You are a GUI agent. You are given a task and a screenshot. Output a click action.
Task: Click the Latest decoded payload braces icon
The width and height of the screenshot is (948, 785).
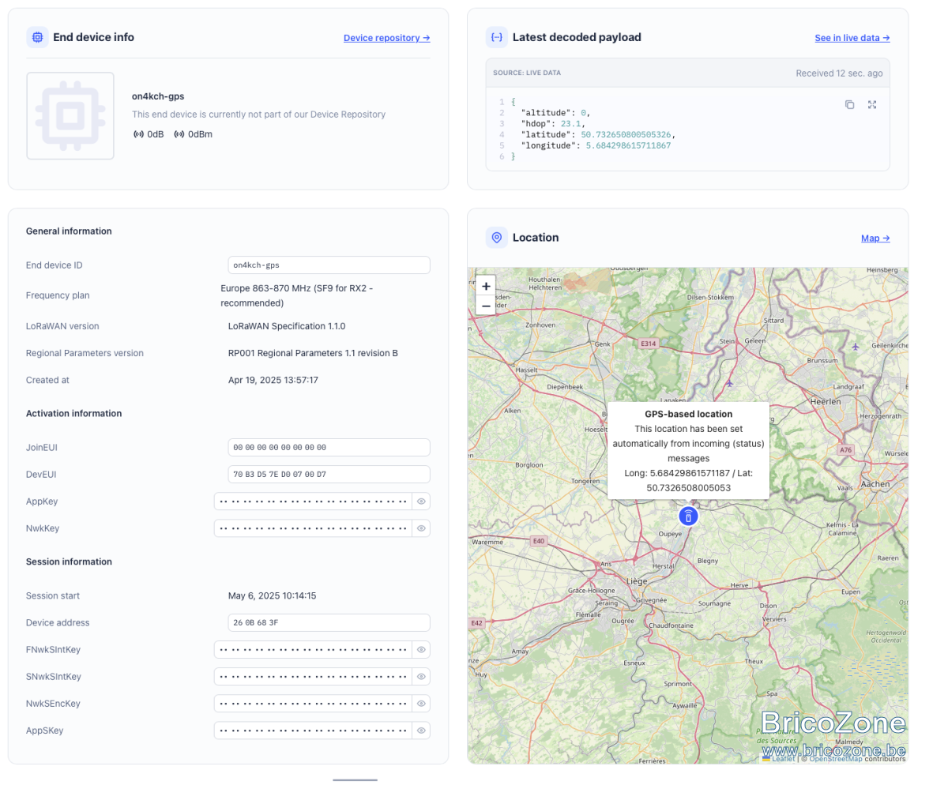tap(497, 37)
